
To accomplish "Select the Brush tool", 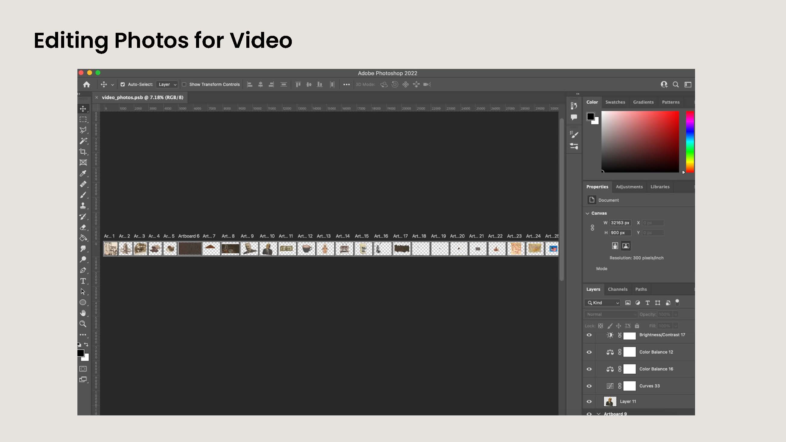I will (83, 195).
